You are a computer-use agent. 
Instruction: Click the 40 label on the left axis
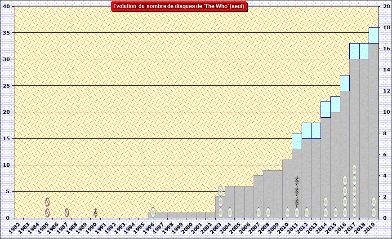point(7,6)
